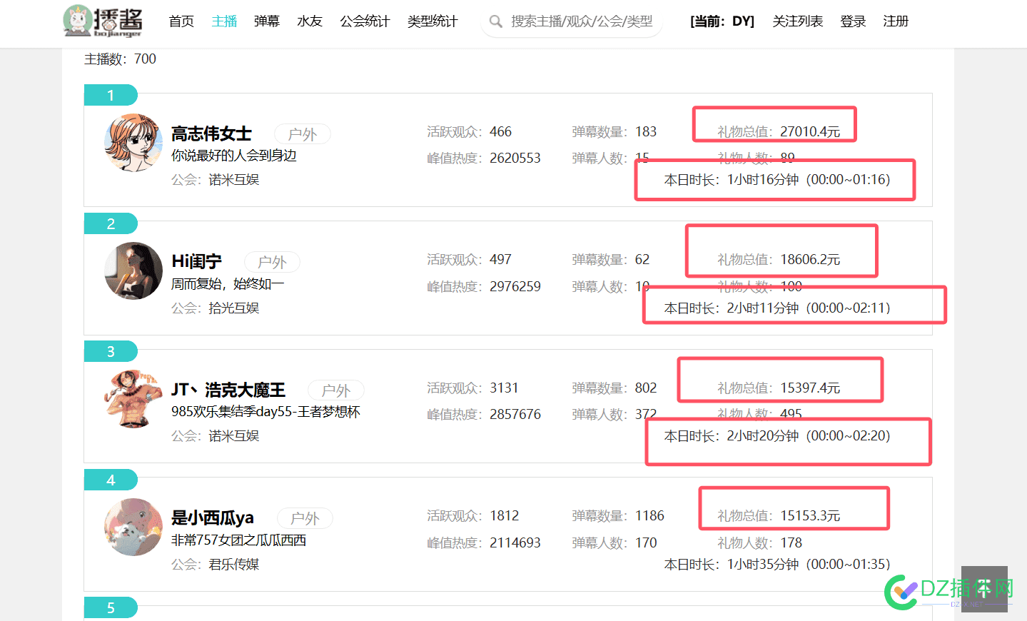Click 峰值热度: 2976259
This screenshot has width=1027, height=621.
484,287
